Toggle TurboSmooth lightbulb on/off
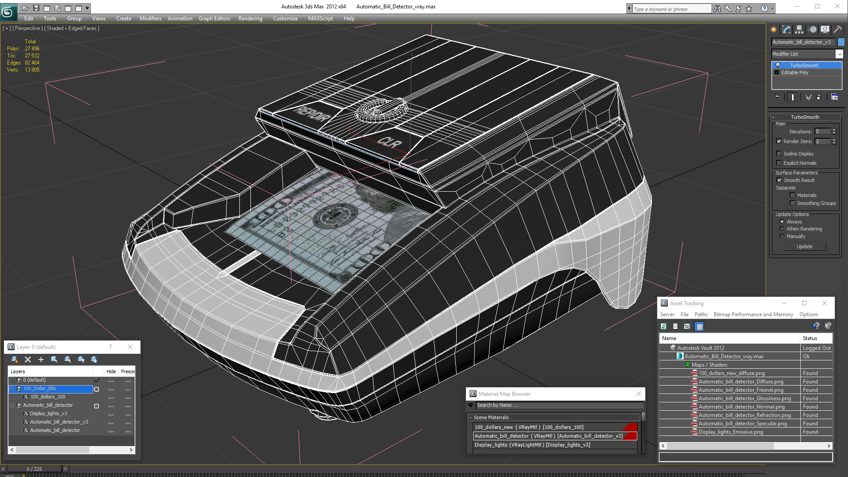The image size is (848, 477). [778, 65]
